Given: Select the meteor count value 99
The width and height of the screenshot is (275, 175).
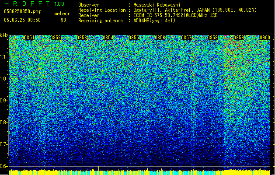Looking at the screenshot, I should coord(63,20).
